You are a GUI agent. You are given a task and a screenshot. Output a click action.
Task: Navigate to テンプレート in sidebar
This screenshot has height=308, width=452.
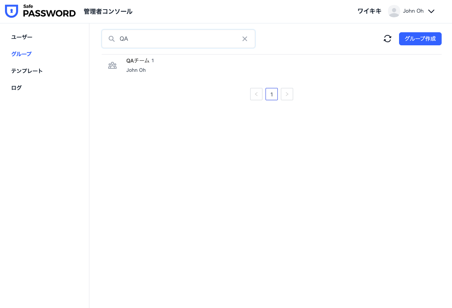(x=27, y=71)
